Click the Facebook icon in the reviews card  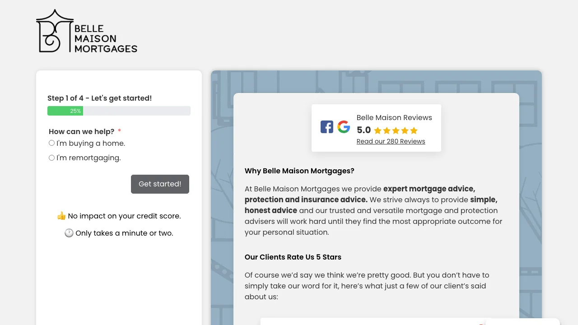326,127
